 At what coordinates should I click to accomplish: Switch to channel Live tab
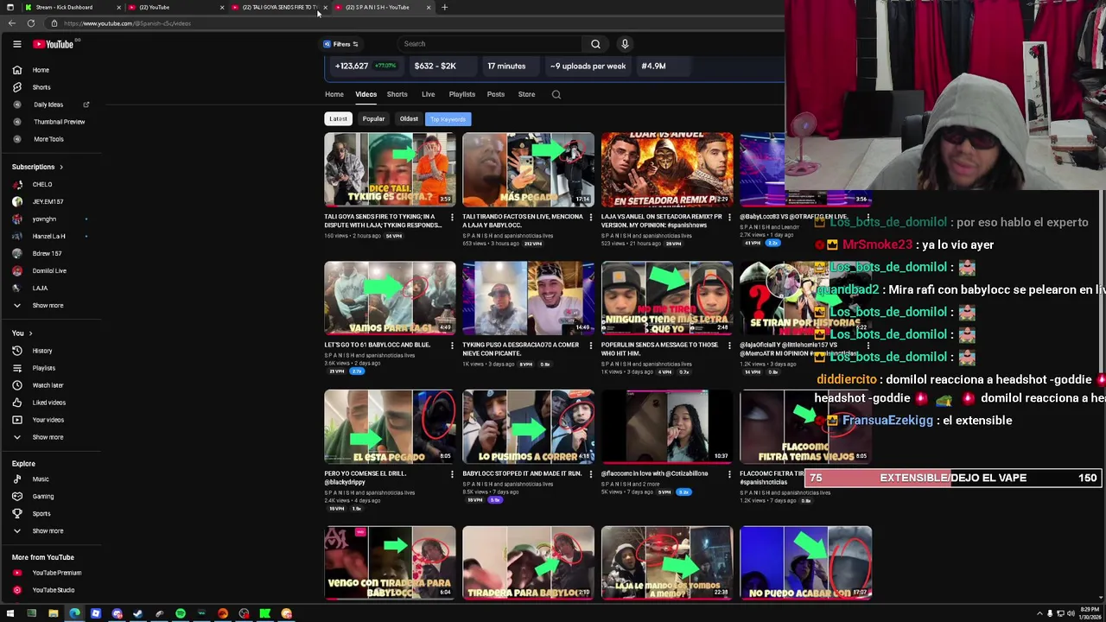click(428, 94)
